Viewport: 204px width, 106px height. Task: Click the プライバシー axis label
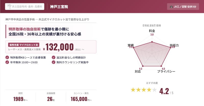coord(166,72)
